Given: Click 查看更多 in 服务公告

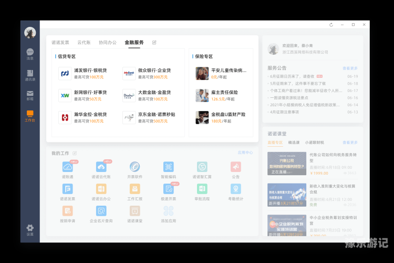Looking at the screenshot, I should 350,68.
